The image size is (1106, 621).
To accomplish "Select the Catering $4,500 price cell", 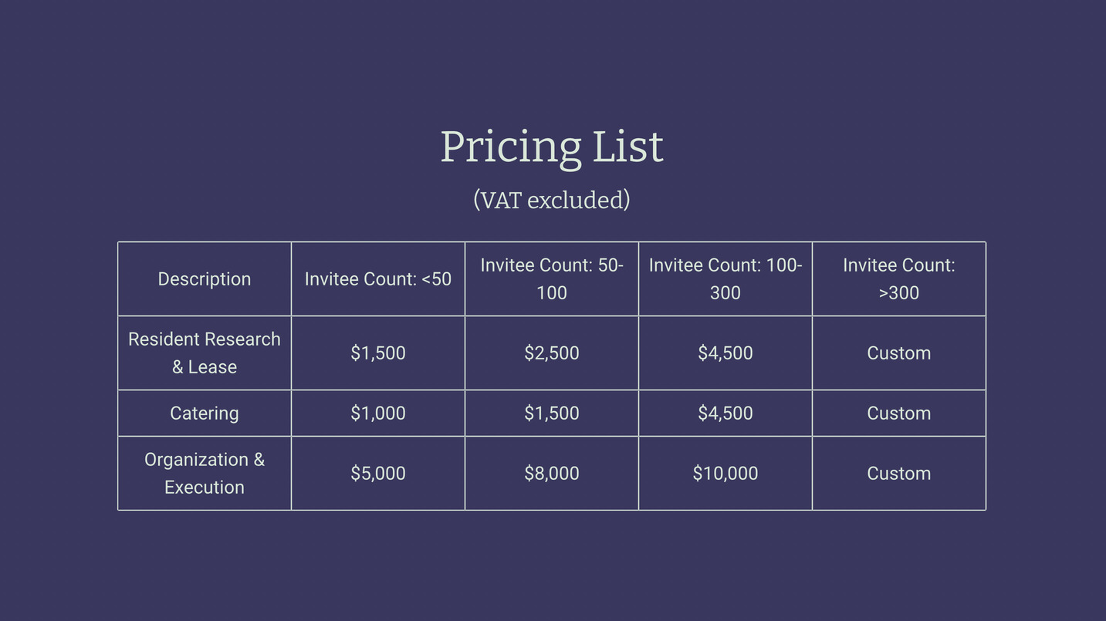I will [x=725, y=413].
